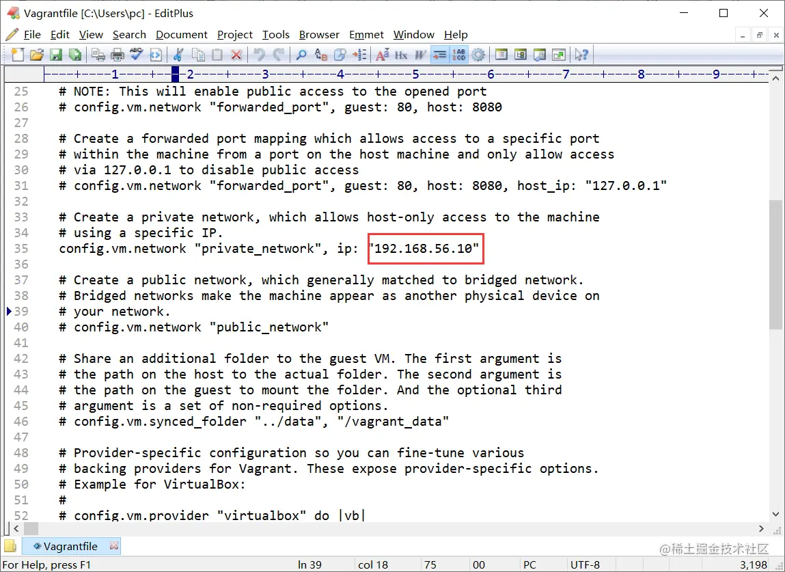785x572 pixels.
Task: Open the Replace tool
Action: (x=320, y=55)
